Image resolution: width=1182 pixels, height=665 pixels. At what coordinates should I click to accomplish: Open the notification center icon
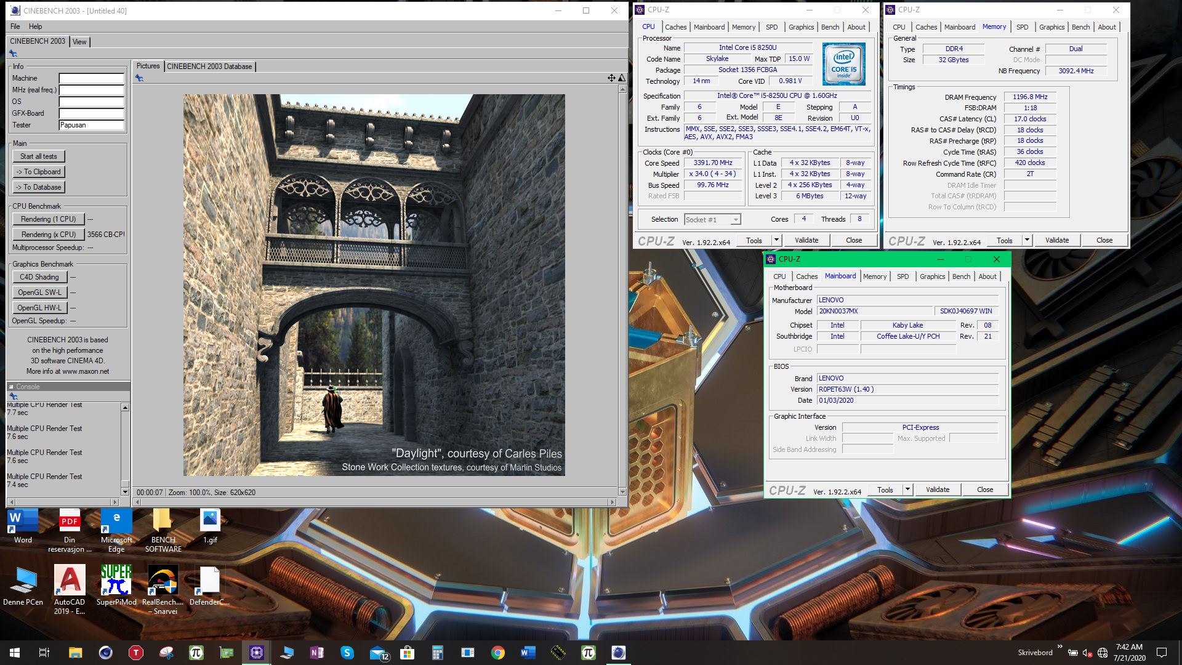tap(1162, 653)
